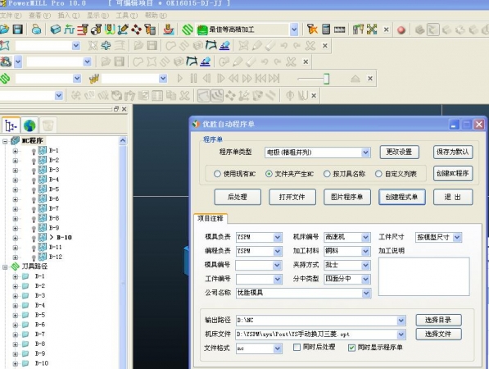Open the 帮助 menu
Image resolution: width=489 pixels, height=369 pixels.
pos(156,16)
